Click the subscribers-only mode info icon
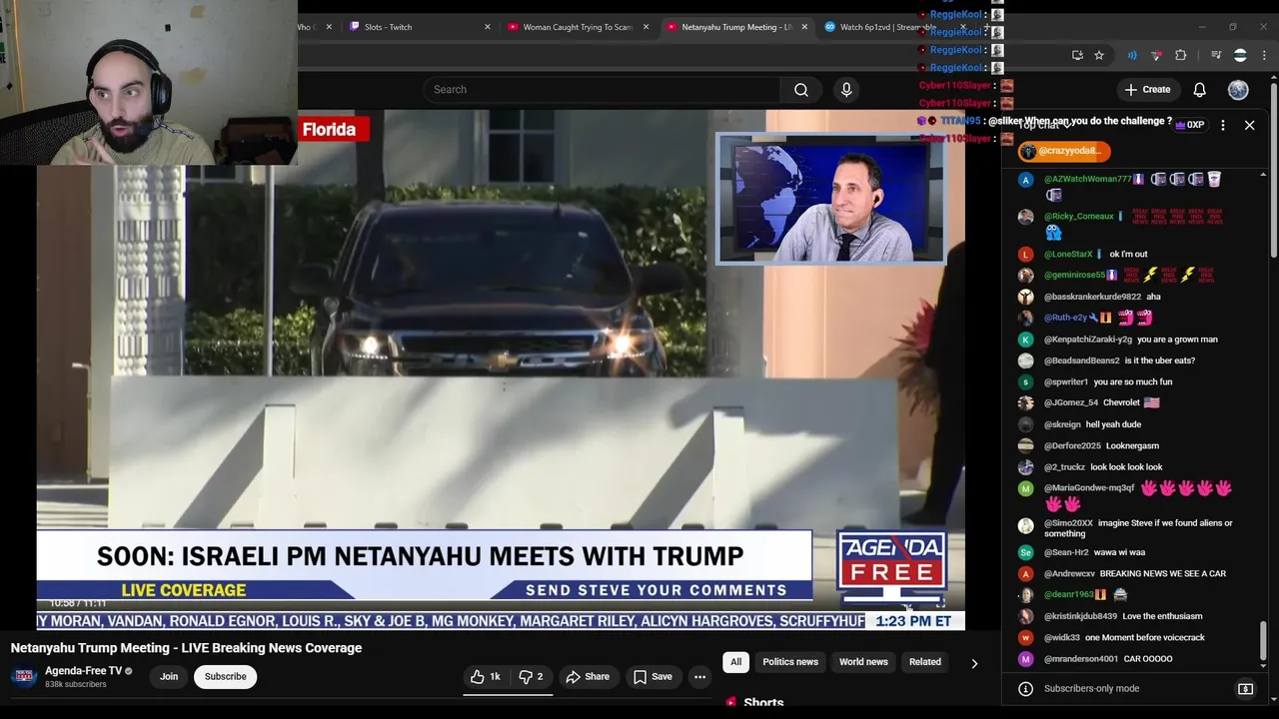 (1025, 688)
